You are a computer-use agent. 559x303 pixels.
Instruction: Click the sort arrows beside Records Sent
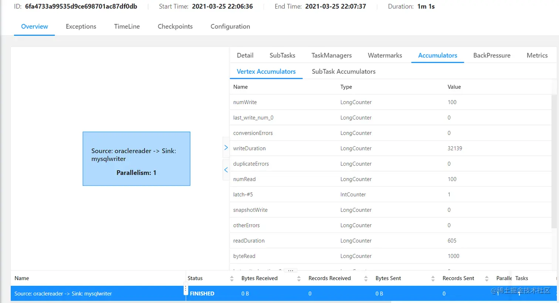click(487, 279)
